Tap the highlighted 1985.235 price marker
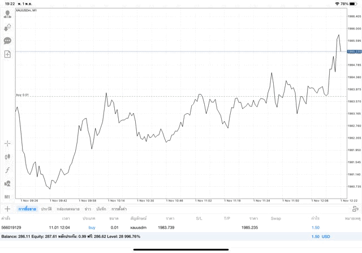 pos(355,52)
